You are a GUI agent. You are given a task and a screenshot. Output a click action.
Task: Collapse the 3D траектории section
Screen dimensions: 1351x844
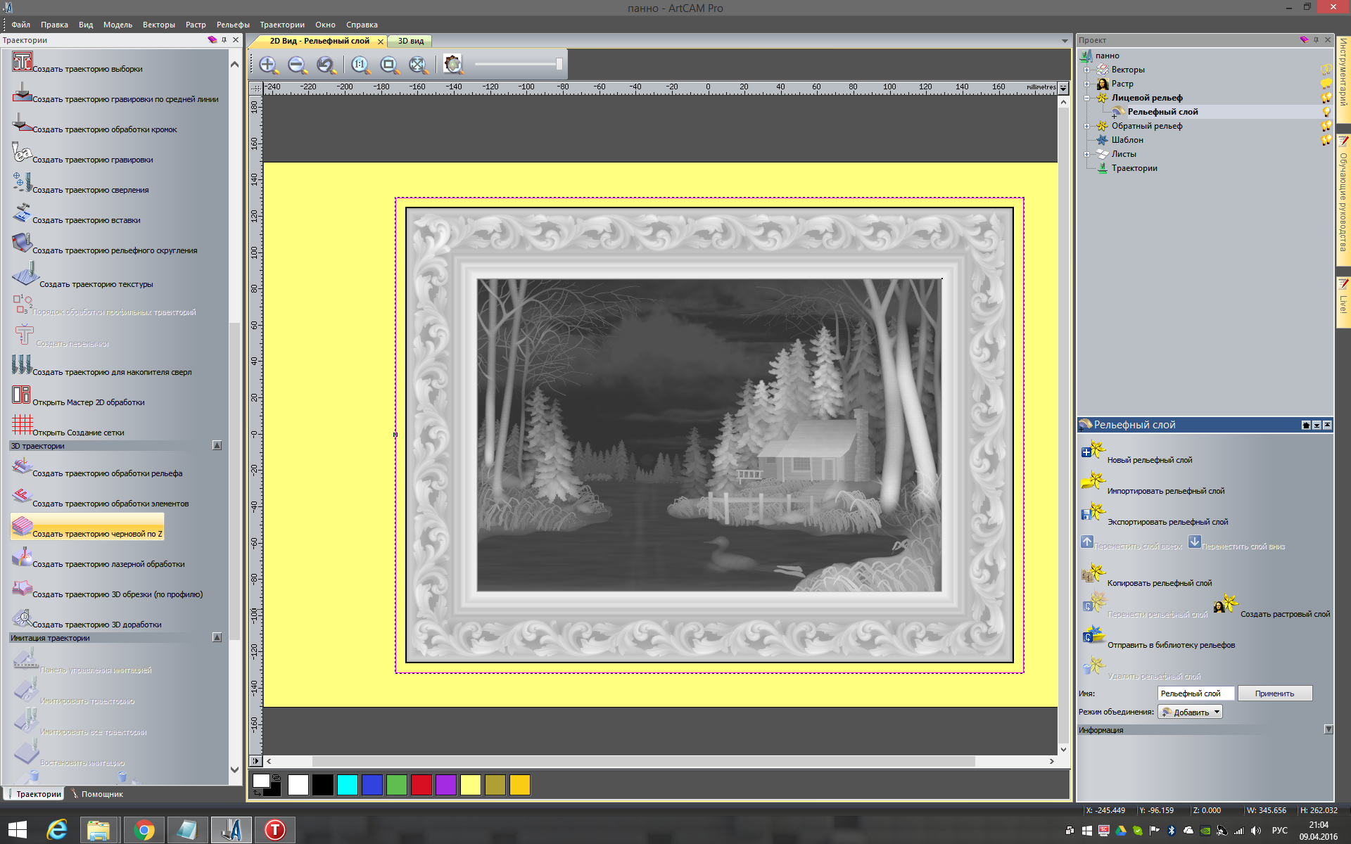pyautogui.click(x=217, y=446)
